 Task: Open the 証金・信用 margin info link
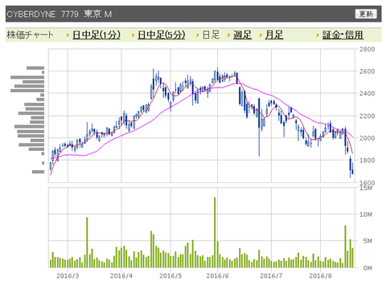point(343,35)
